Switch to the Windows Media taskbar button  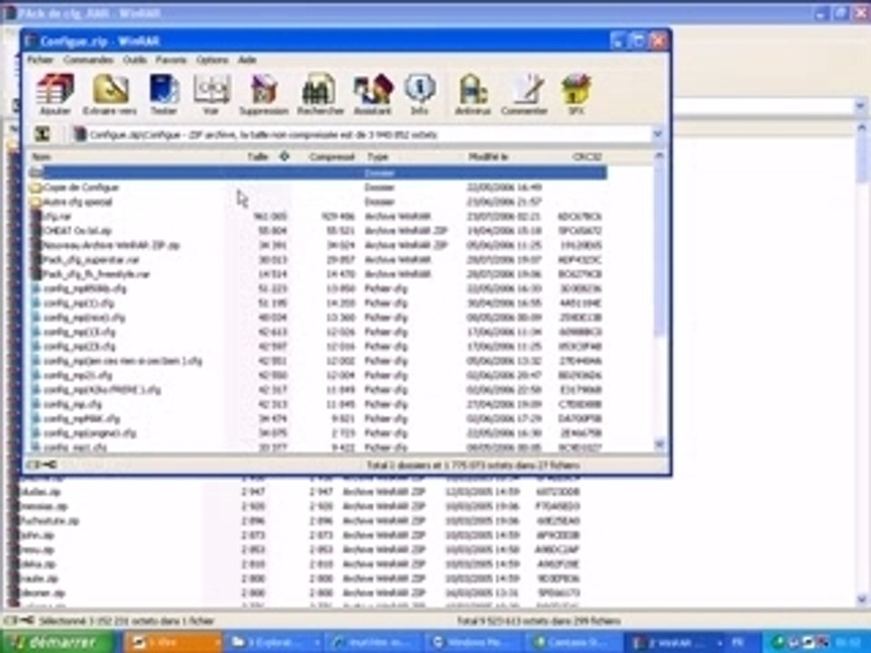coord(475,642)
